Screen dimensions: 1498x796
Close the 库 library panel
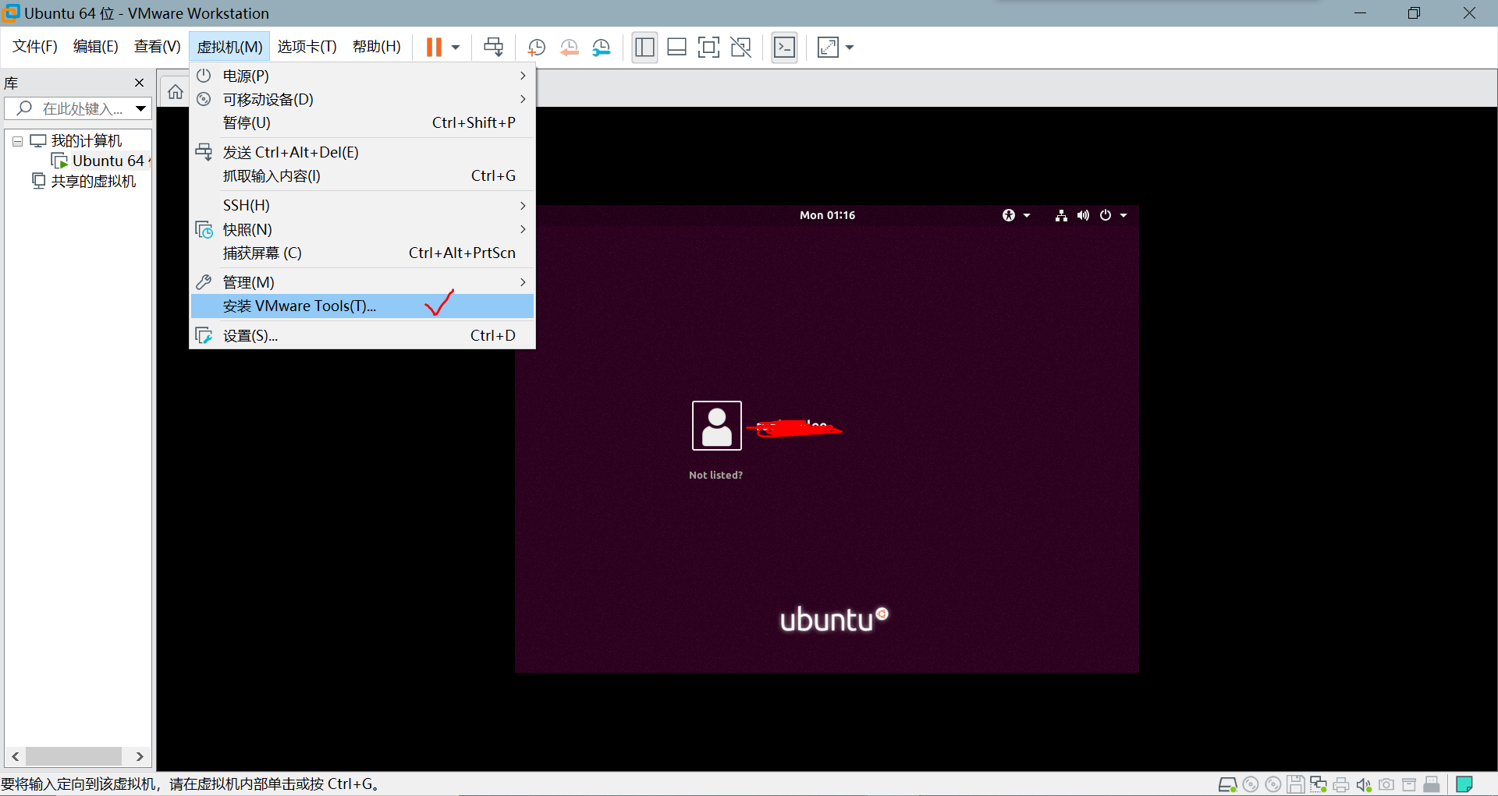(139, 83)
